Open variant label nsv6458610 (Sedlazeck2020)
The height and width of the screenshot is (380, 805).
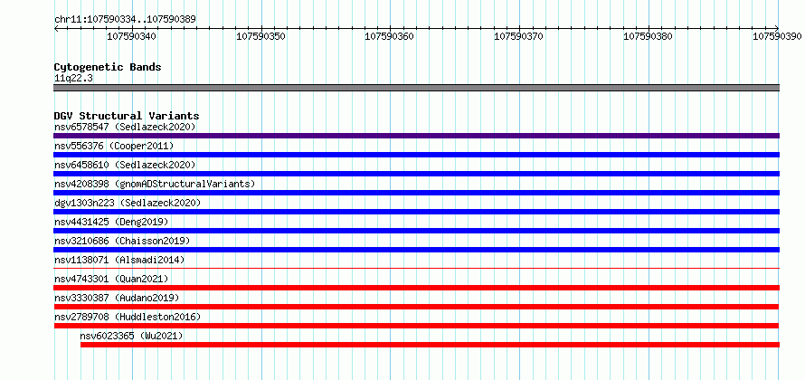(x=125, y=165)
